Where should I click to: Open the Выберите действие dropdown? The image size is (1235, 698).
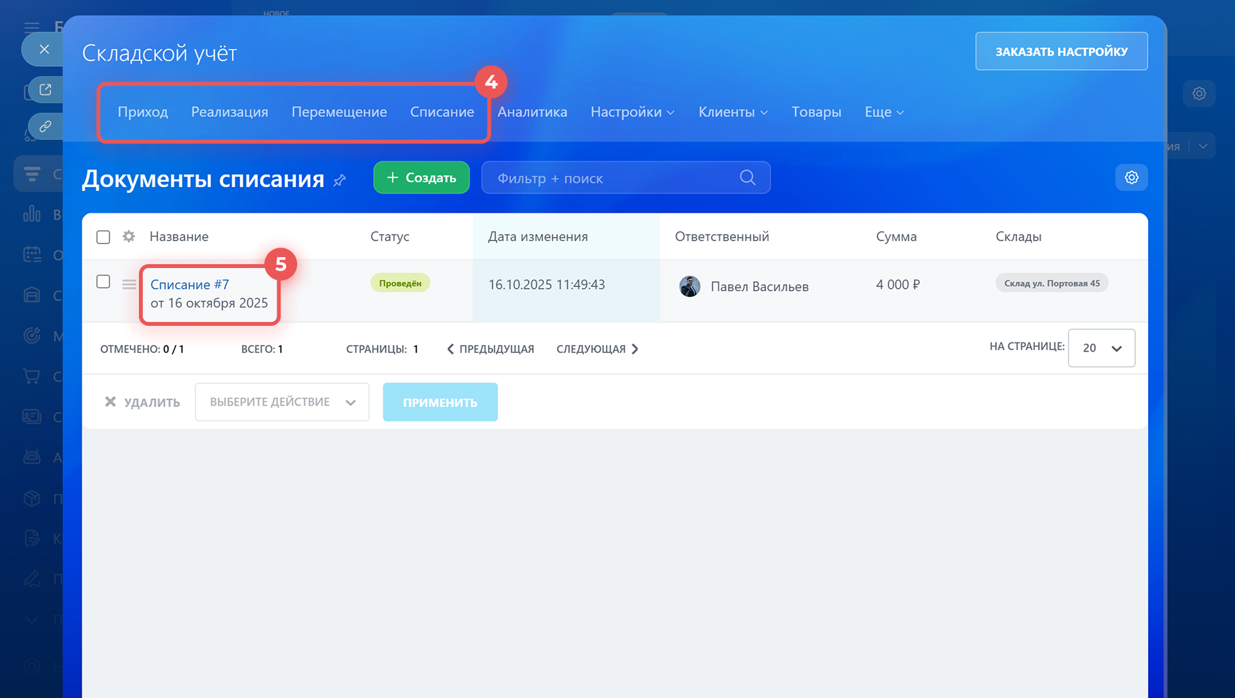pyautogui.click(x=282, y=402)
